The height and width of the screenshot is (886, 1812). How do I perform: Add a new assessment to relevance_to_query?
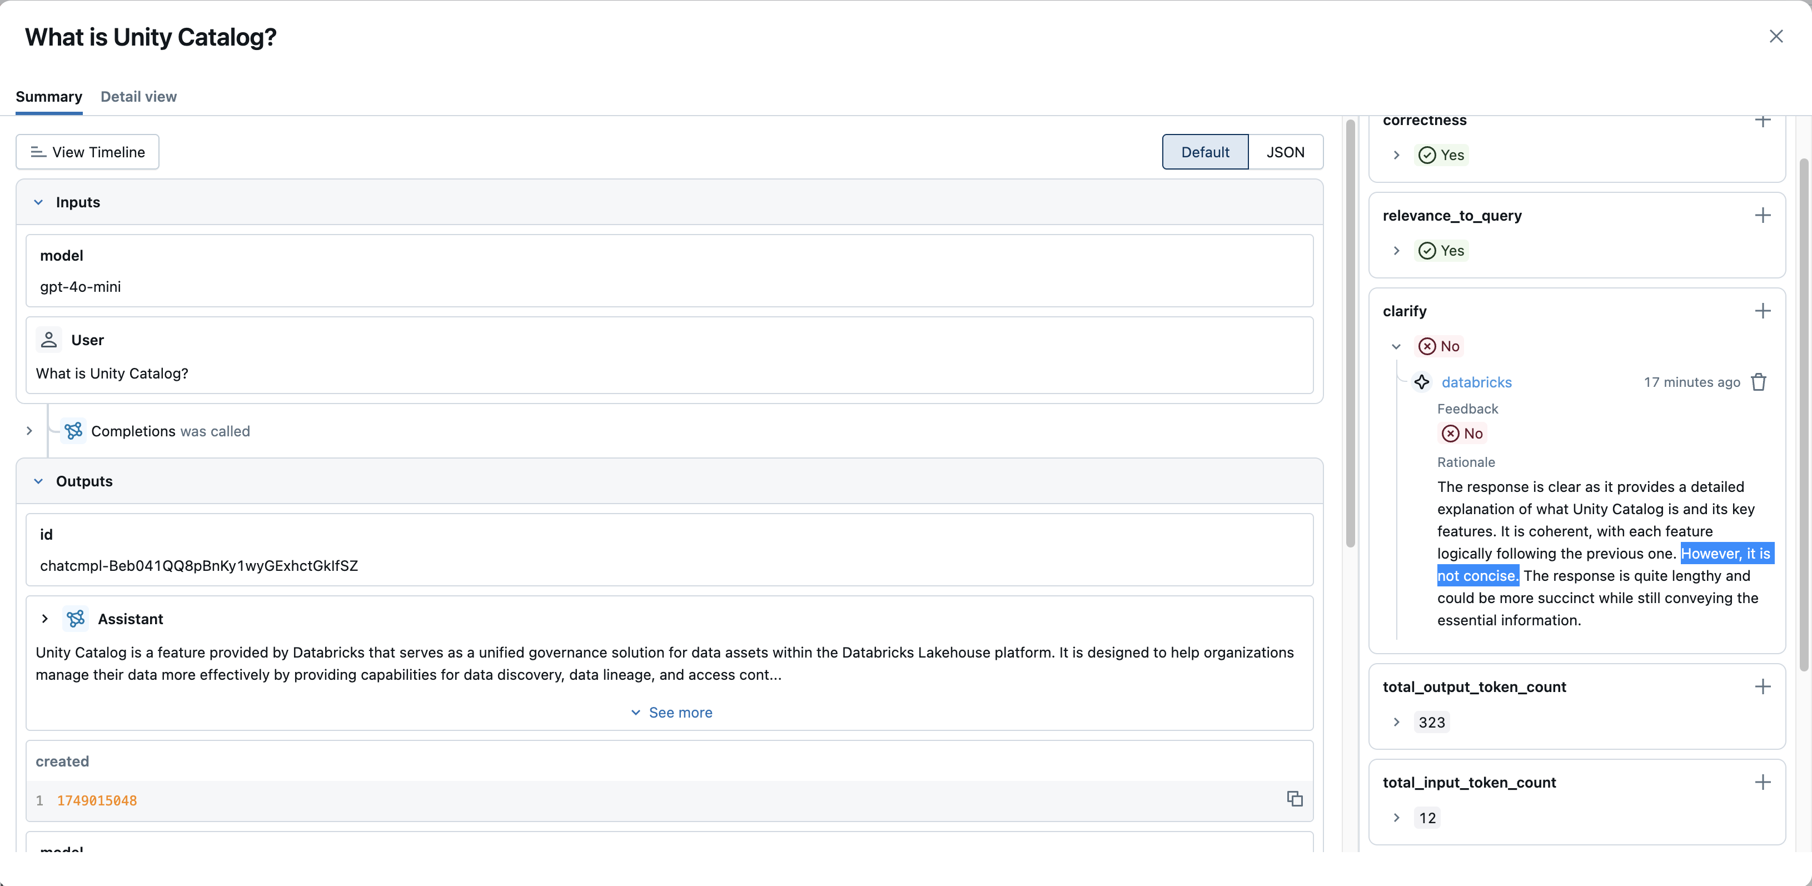tap(1763, 215)
